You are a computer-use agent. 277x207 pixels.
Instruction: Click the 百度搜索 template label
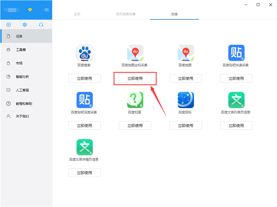pos(84,65)
